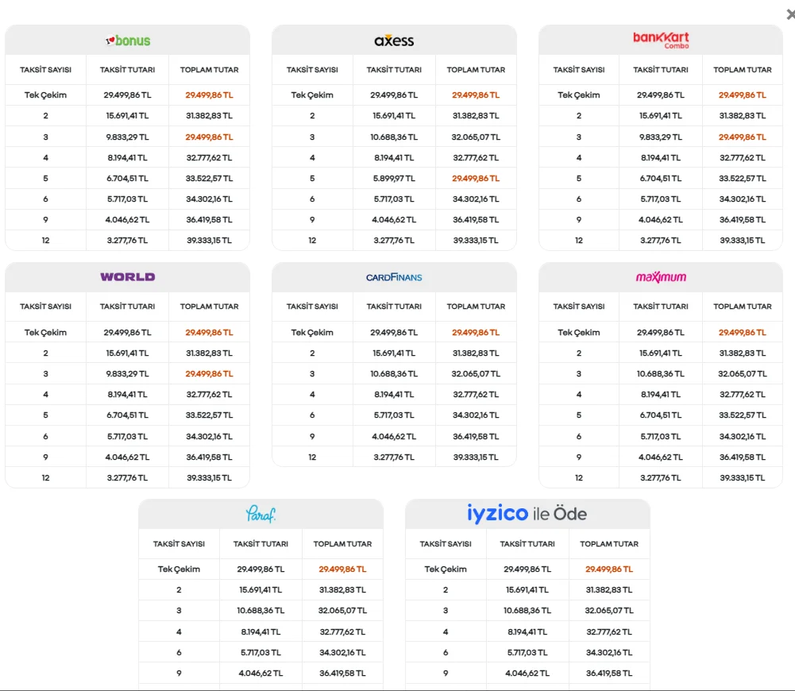Click the Paraf card logo

(x=260, y=514)
